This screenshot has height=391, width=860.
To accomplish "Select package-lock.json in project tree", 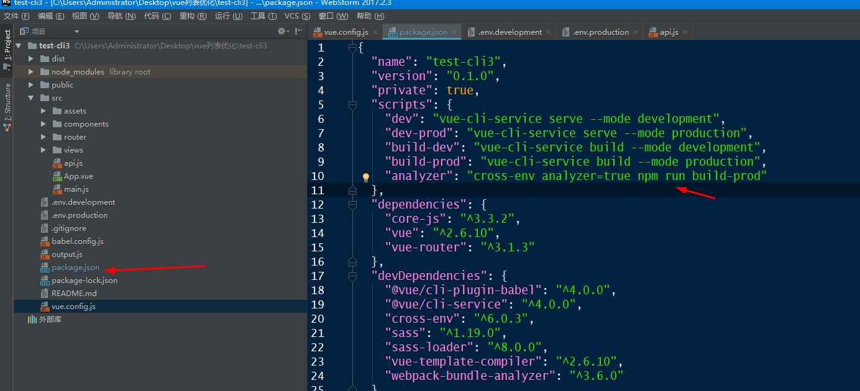I will pos(84,281).
